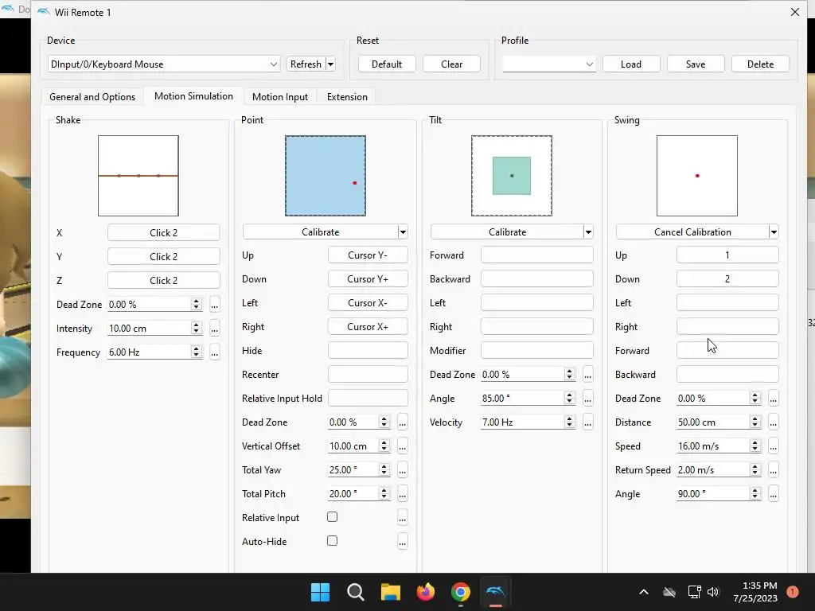Viewport: 815px width, 611px height.
Task: Open File Explorer from taskbar
Action: (x=390, y=592)
